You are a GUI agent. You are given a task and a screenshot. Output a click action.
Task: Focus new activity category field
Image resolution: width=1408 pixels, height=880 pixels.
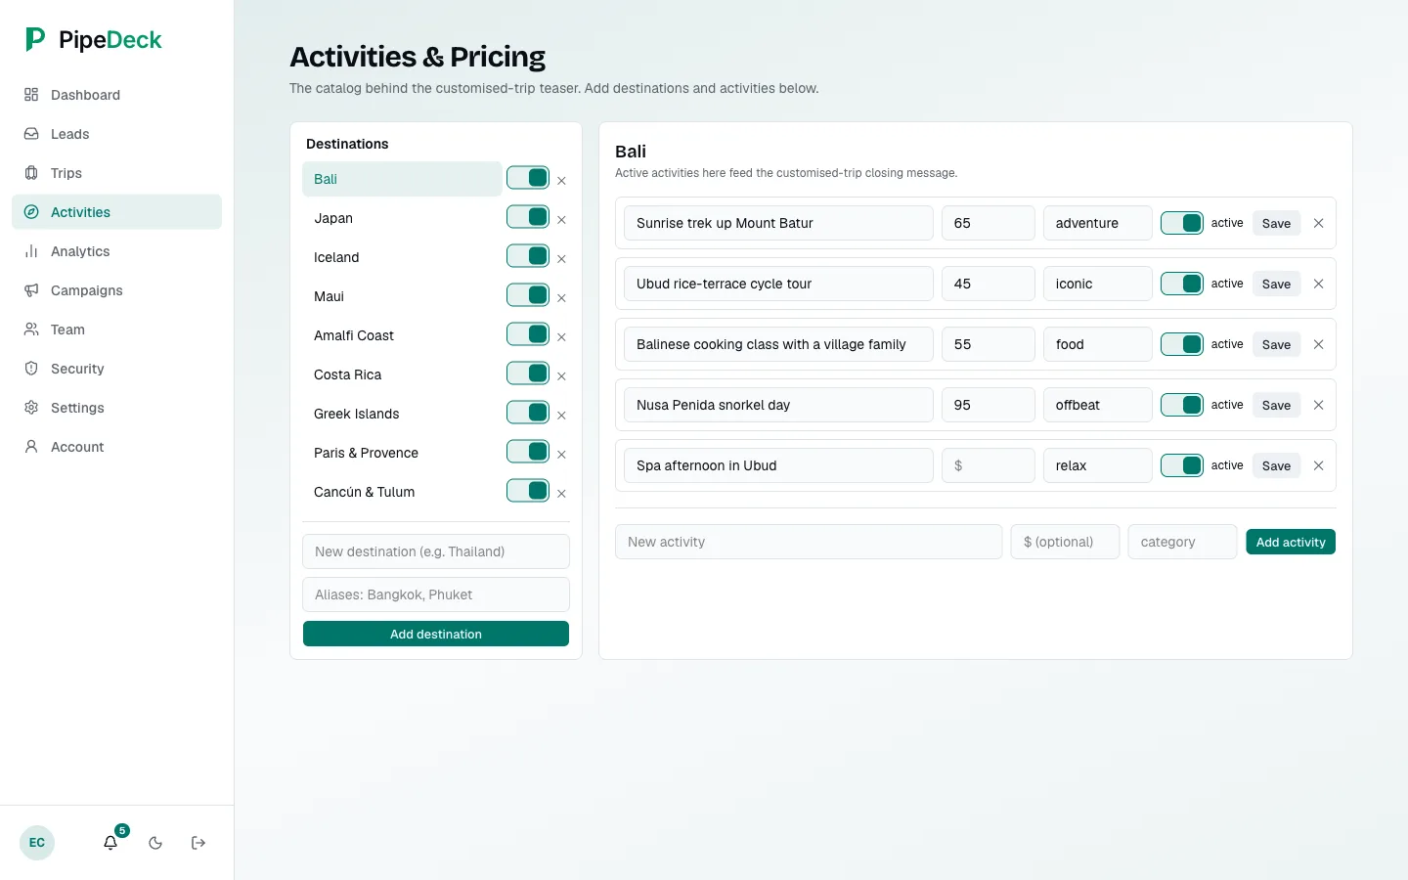tap(1182, 542)
